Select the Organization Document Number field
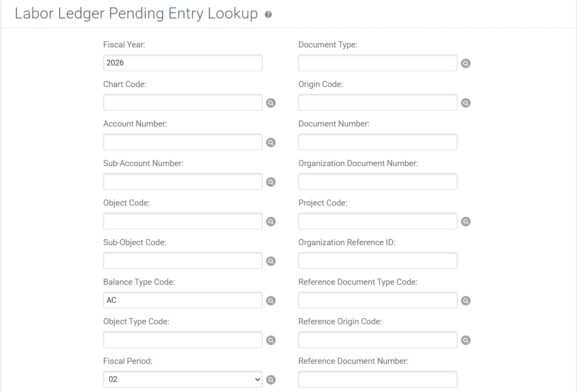 (378, 181)
